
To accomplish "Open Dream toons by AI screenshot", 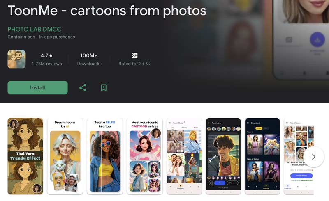I will [x=65, y=156].
